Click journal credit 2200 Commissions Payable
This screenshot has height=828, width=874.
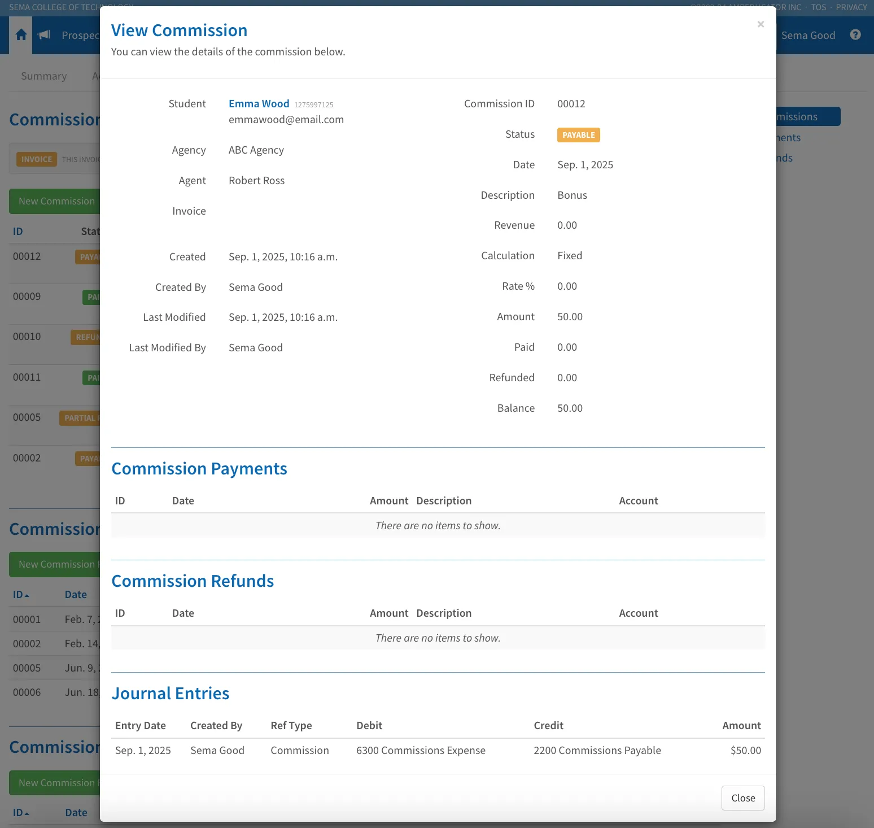coord(597,751)
